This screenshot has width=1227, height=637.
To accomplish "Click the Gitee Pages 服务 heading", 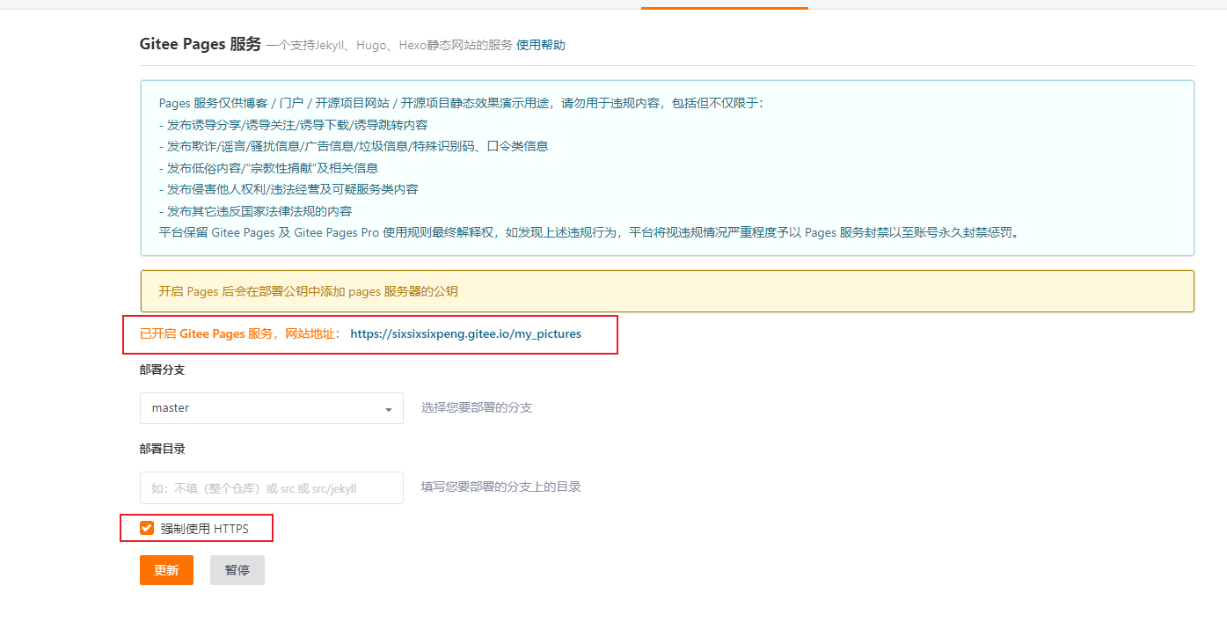I will tap(201, 44).
